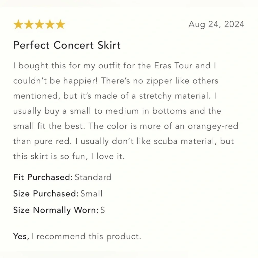
Task: Click the review date Aug 24, 2024
Action: [216, 24]
